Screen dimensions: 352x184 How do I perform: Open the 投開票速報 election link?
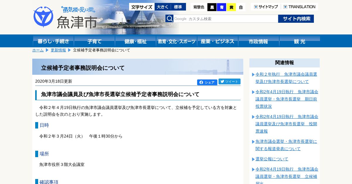pyautogui.click(x=287, y=124)
